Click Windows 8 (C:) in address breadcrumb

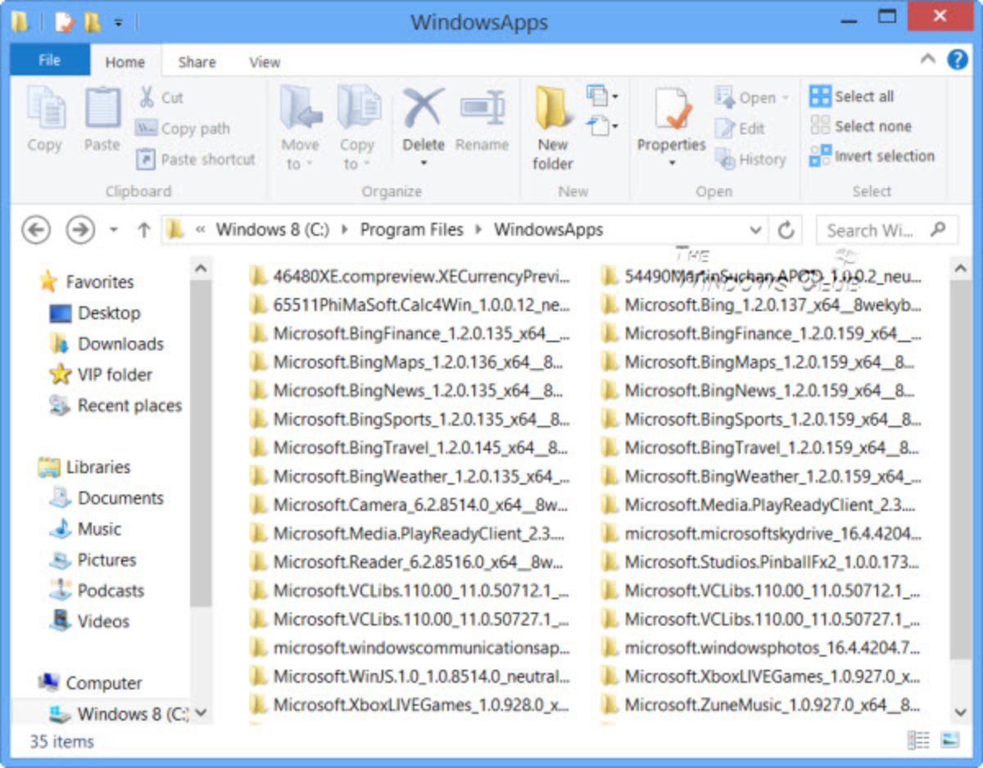pos(272,230)
